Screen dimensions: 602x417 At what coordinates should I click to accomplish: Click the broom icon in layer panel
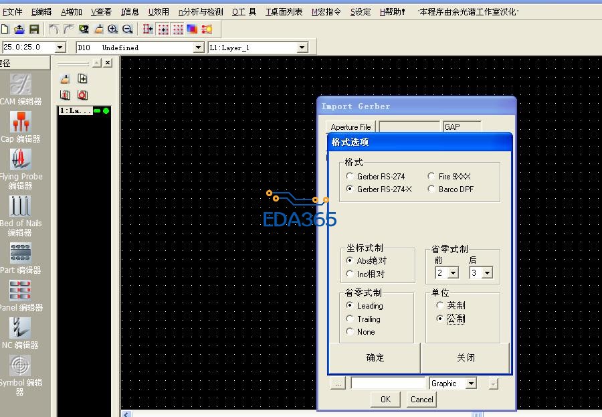coord(66,79)
